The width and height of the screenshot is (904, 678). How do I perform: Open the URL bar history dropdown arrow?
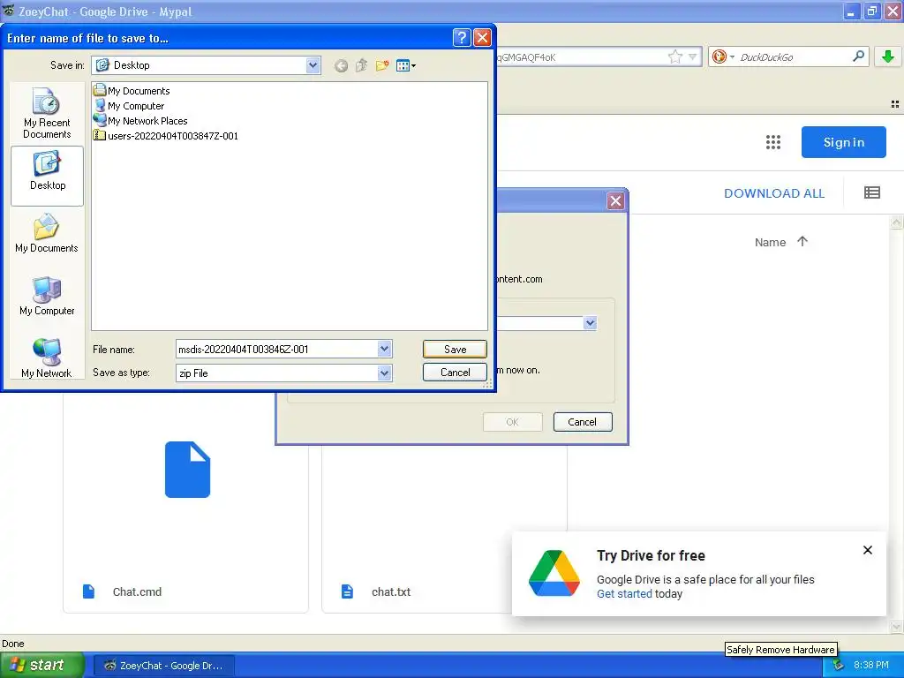click(692, 56)
